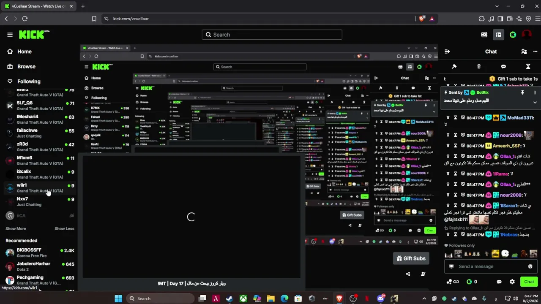Open Ameerh_SSF's chat profile
This screenshot has width=541, height=304.
point(507,146)
